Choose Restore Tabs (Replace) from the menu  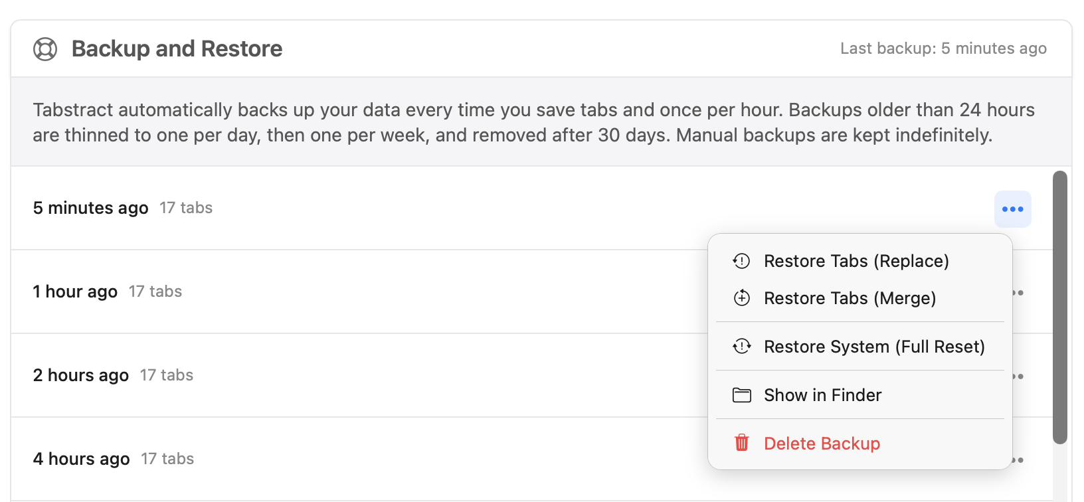[857, 261]
